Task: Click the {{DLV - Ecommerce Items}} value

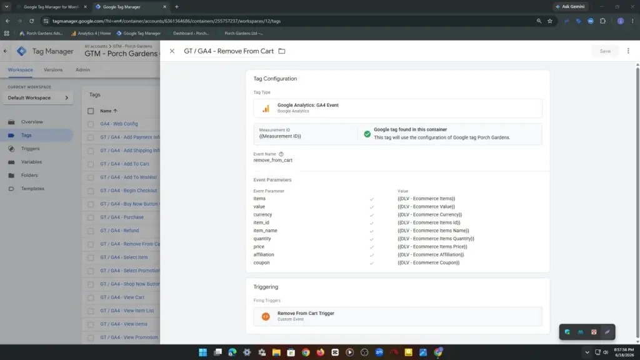Action: [x=426, y=198]
